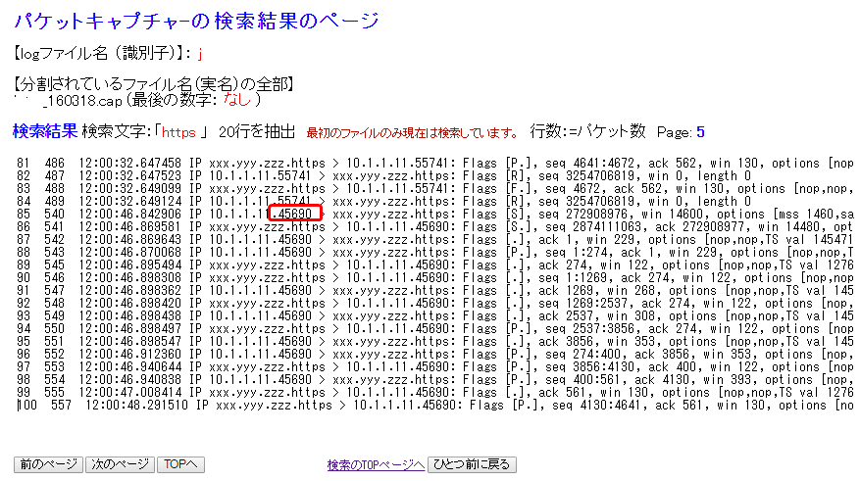Click the red log identifier 'j'
Screen dimensions: 860x481
click(x=199, y=52)
